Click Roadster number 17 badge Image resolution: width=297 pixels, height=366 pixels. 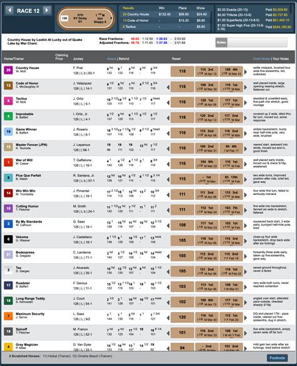[x=8, y=285]
